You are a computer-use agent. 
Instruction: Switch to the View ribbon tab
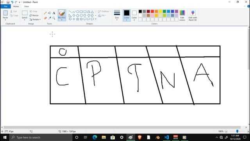[x=26, y=6]
